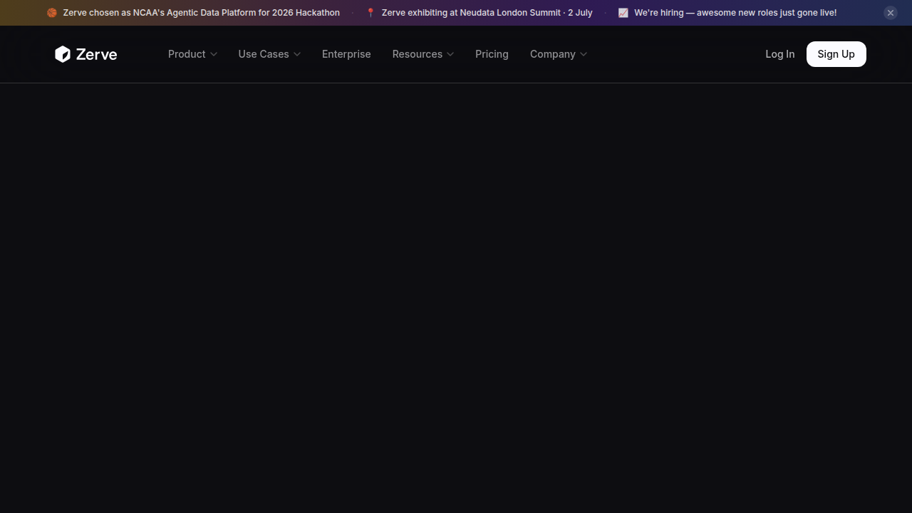The height and width of the screenshot is (513, 912).
Task: Click the chart emoji icon before the hiring notice
Action: click(x=623, y=13)
